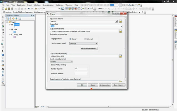Open the File menu

(x=3, y=5)
